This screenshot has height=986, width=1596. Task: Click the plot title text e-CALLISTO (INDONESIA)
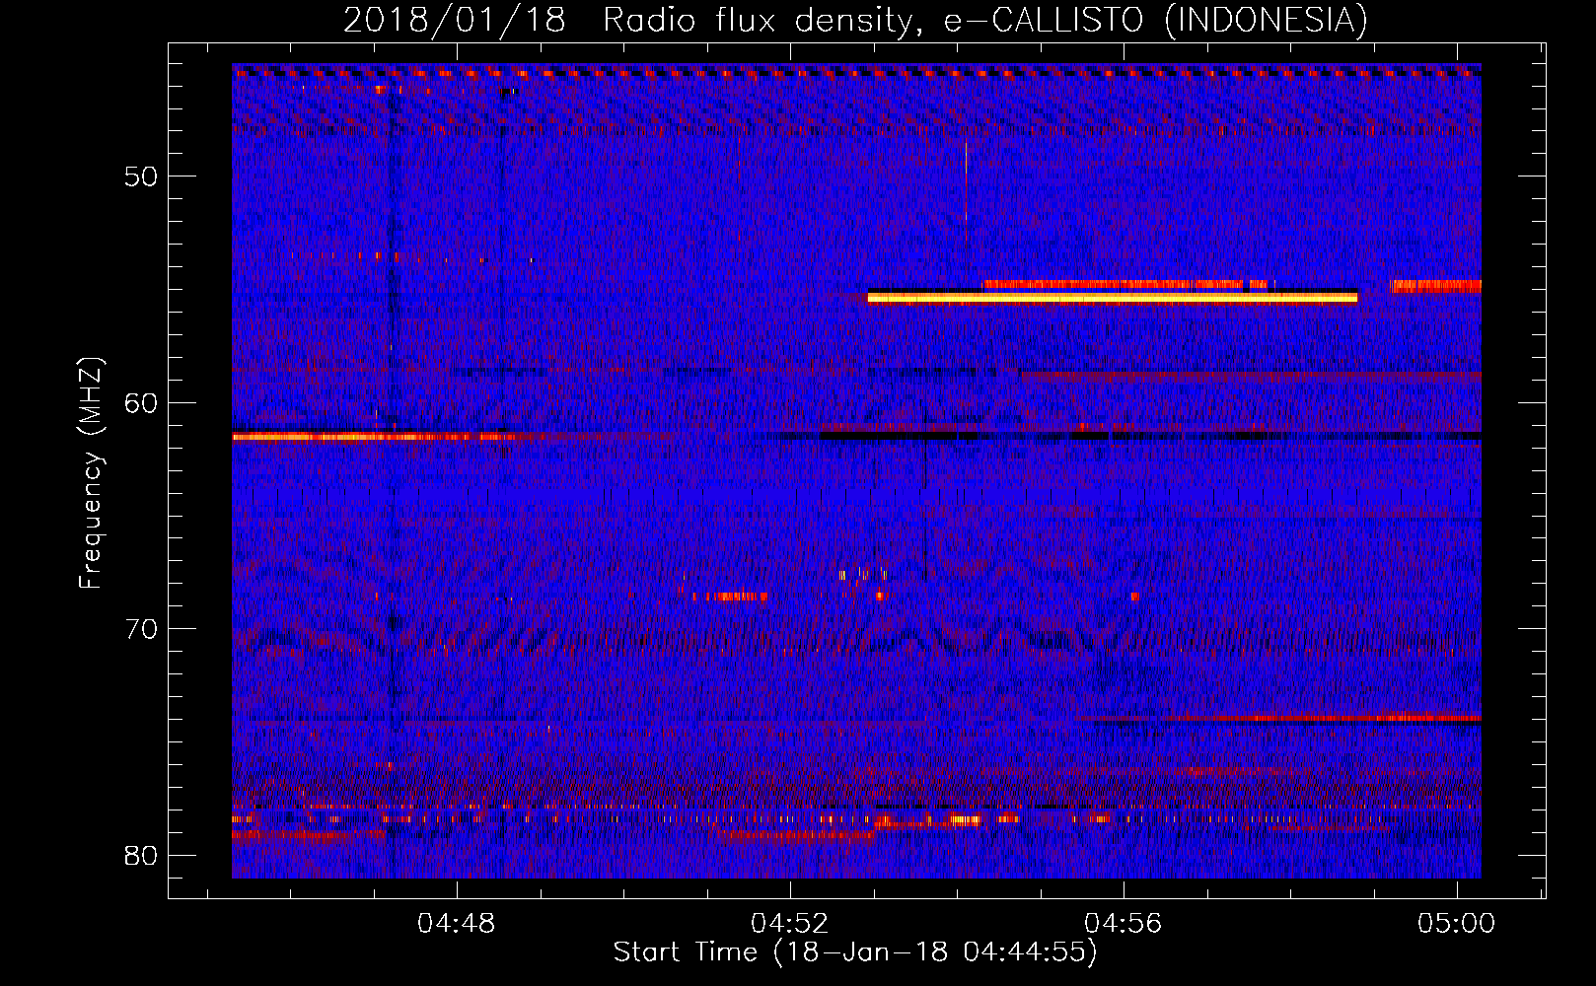(x=1155, y=21)
